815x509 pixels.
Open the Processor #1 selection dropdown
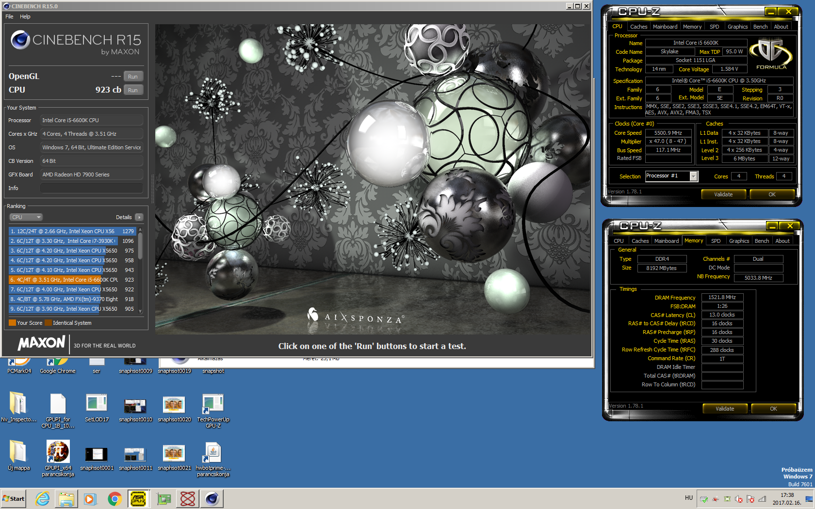[694, 176]
